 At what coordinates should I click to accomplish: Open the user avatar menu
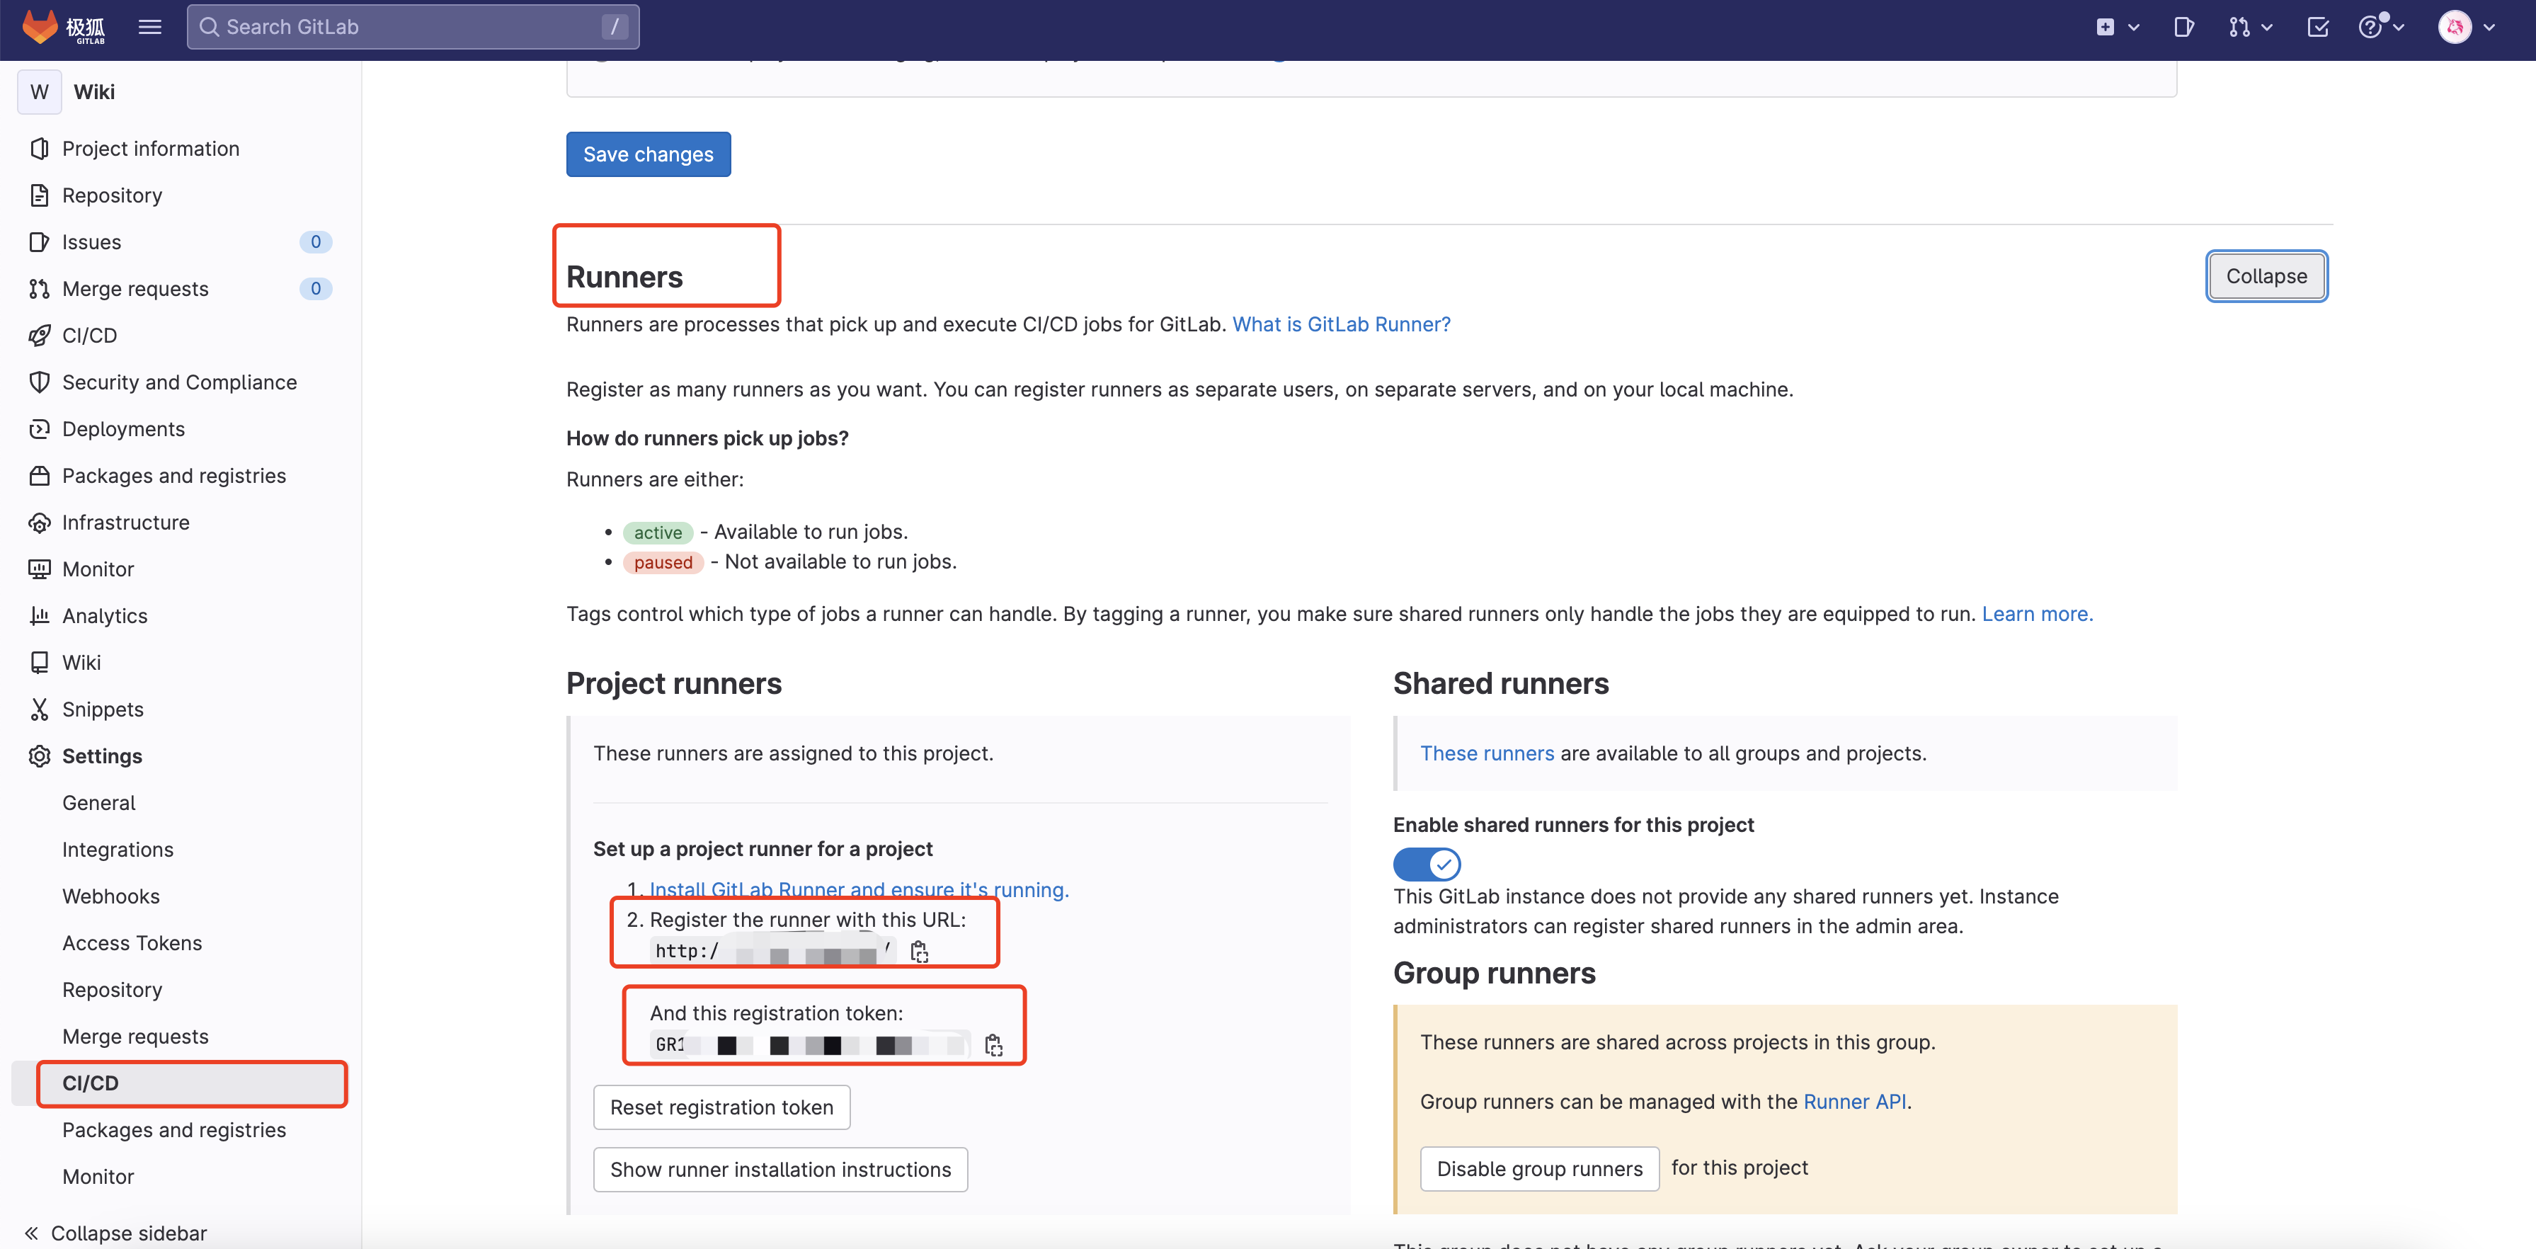(x=2466, y=27)
